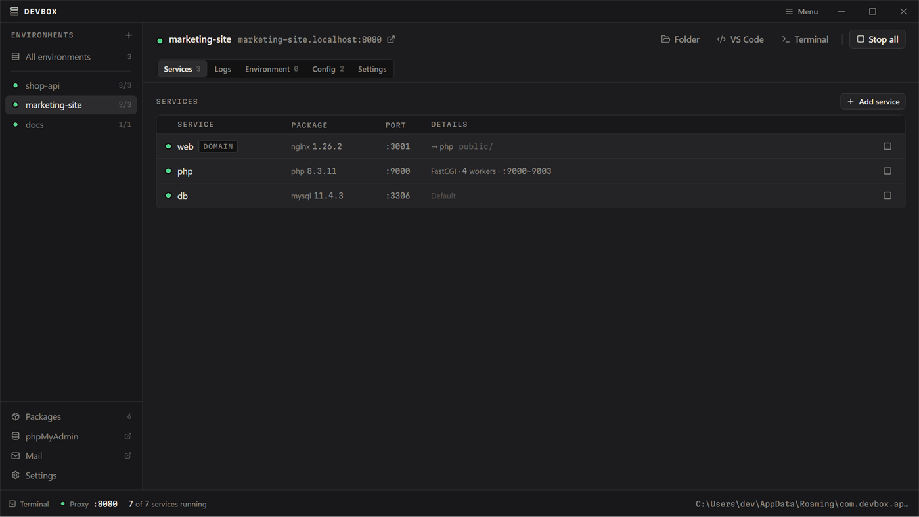Open project in VS Code

[740, 39]
